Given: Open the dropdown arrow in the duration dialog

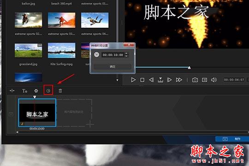Looking at the screenshot, I should [x=96, y=55].
